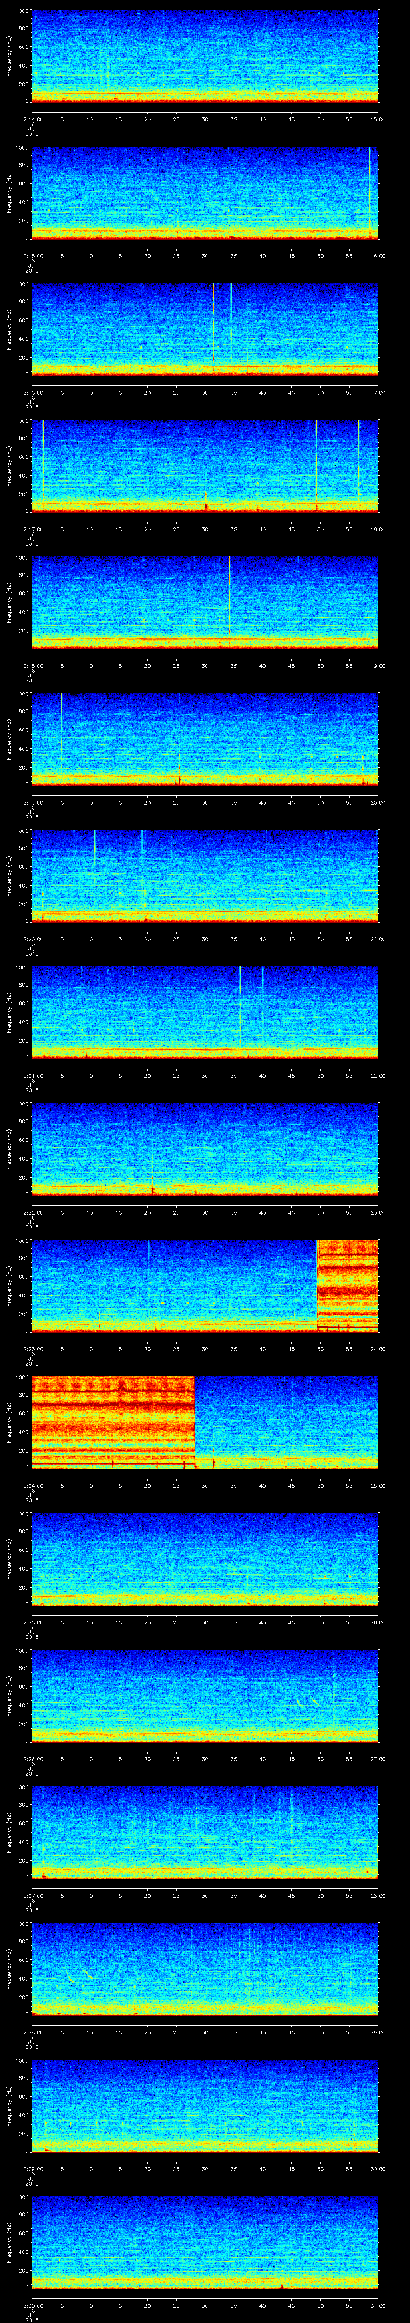Click the tall spike in 2:18:00 spectrogram

[230, 595]
